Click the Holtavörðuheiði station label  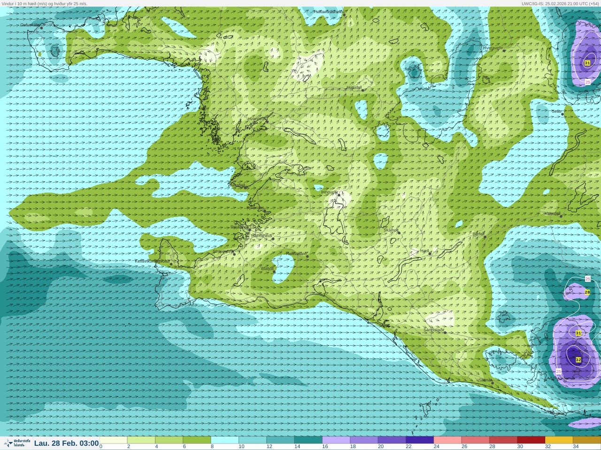point(329,12)
